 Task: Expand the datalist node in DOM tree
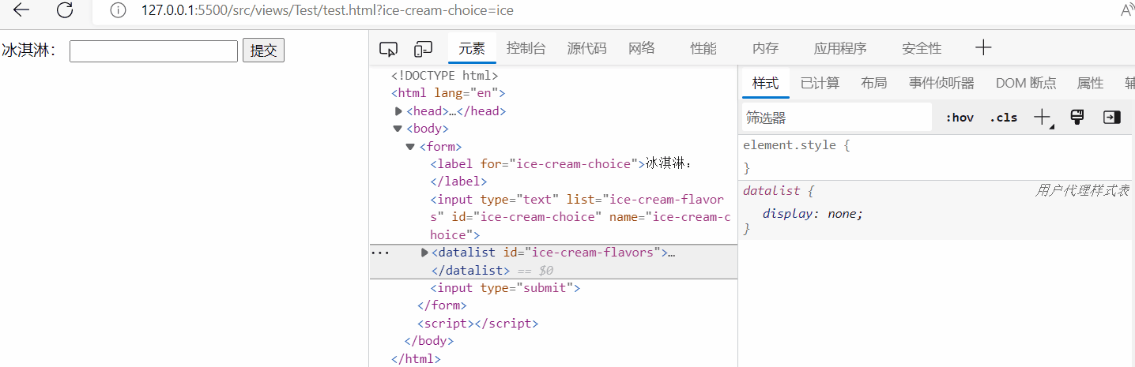click(424, 253)
